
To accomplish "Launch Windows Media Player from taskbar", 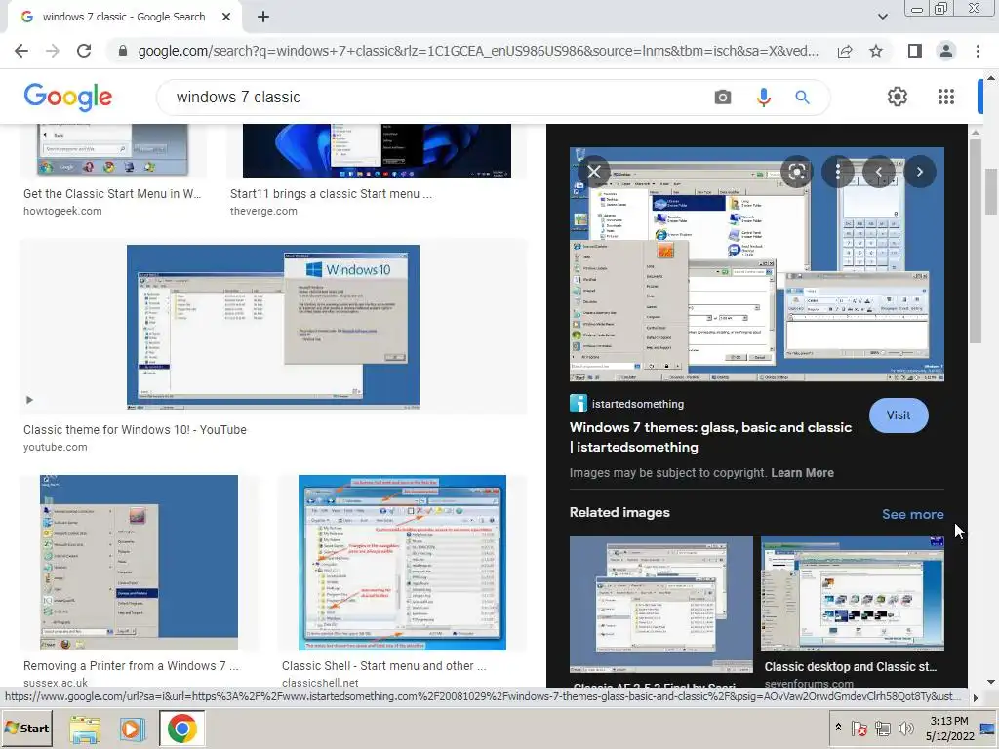I will [132, 729].
